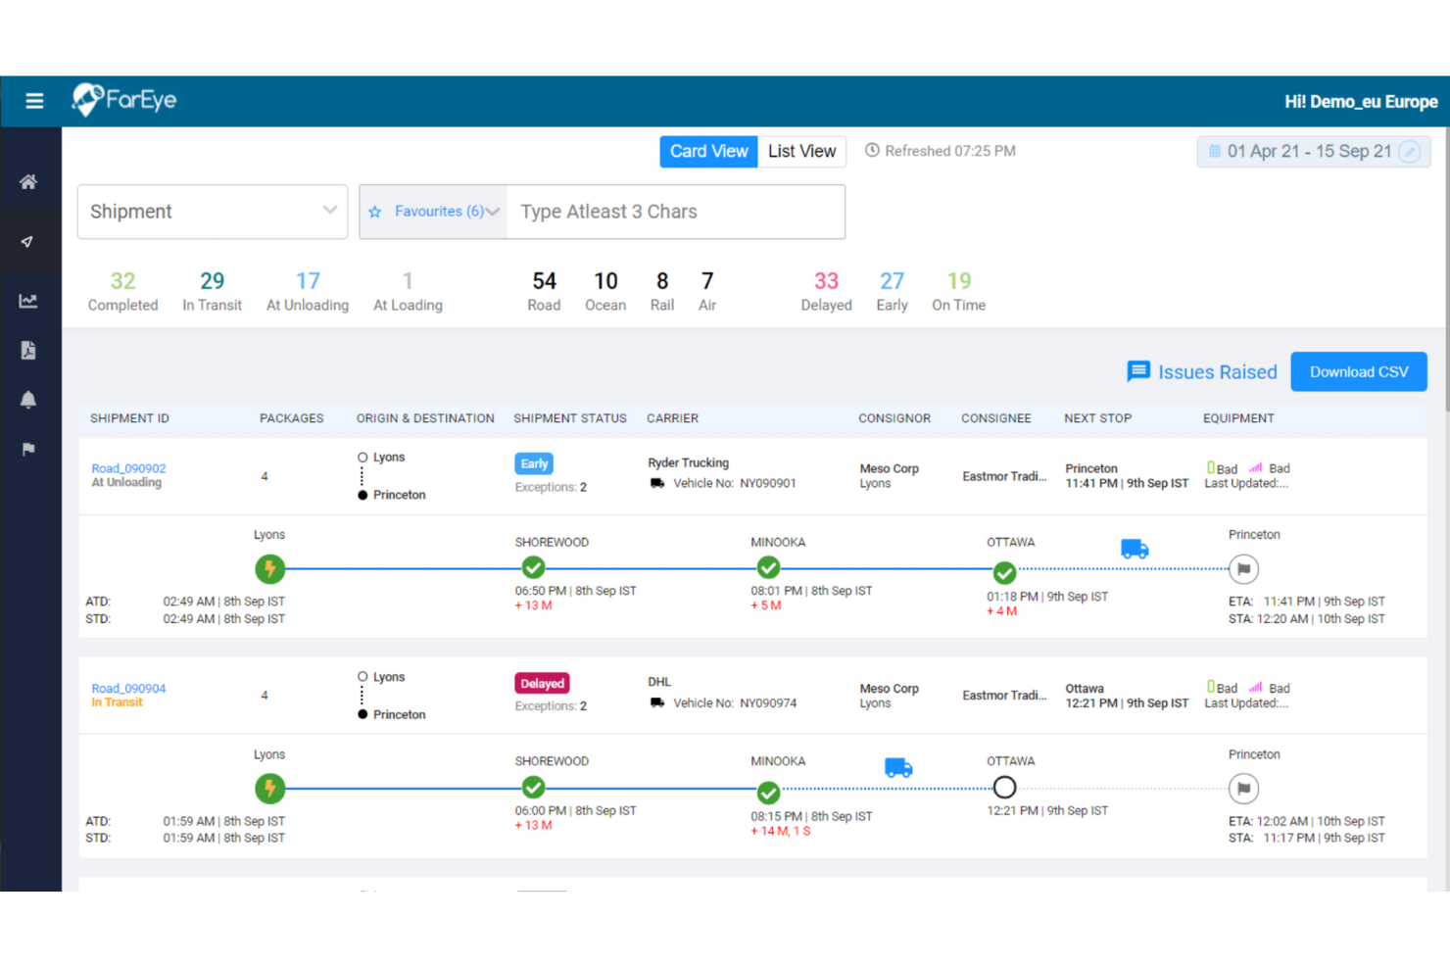Screen dimensions: 1450x967
Task: Select the shipment tracking navigation icon
Action: (28, 242)
